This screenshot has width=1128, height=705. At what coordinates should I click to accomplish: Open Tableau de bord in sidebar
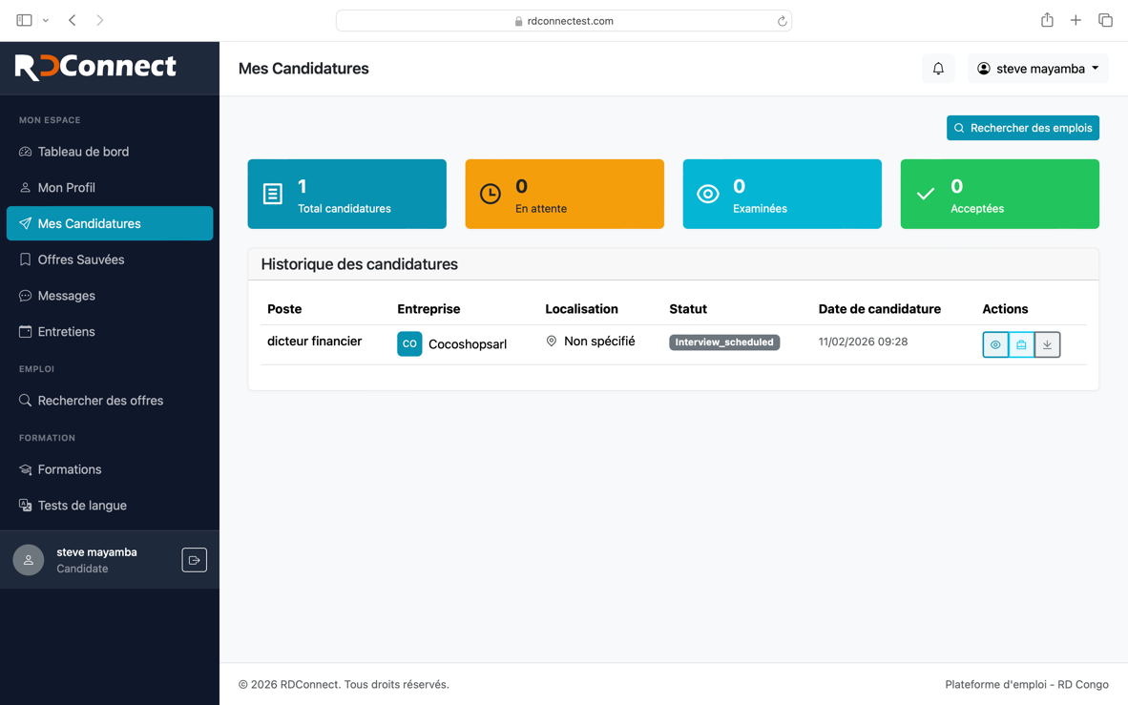pos(83,152)
